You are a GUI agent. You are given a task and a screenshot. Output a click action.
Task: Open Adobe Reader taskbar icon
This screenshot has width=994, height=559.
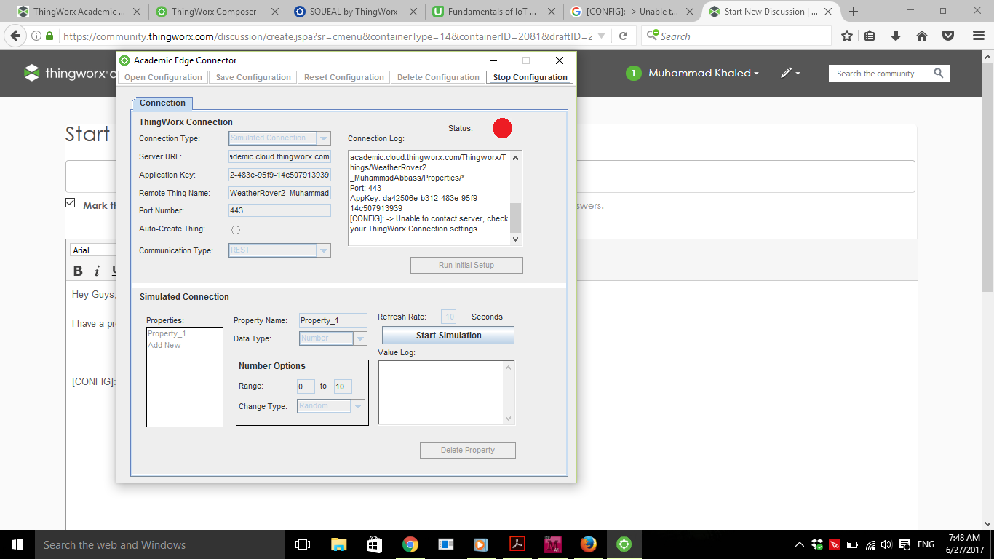coord(517,544)
